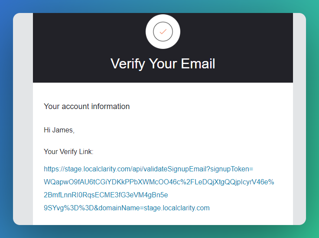Click the name James in the greeting

[63, 130]
